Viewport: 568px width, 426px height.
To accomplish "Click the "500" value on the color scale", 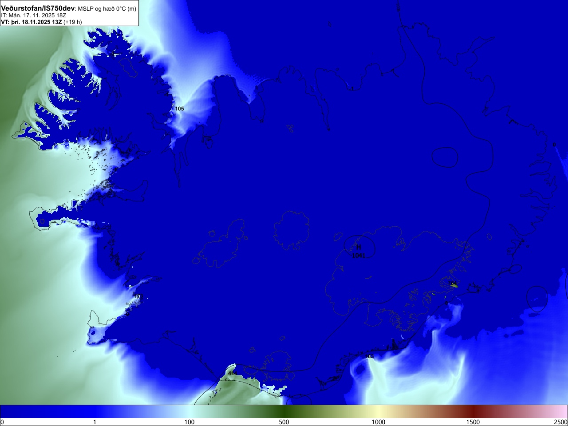I will pyautogui.click(x=284, y=422).
